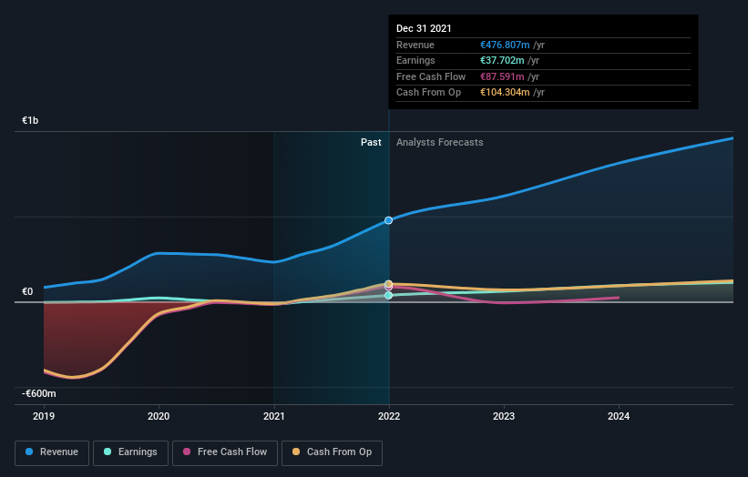Click the Past section label
Image resolution: width=748 pixels, height=477 pixels.
371,143
